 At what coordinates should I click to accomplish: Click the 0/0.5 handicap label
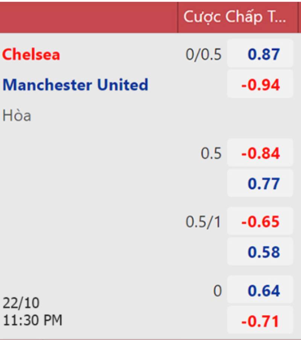pyautogui.click(x=204, y=55)
